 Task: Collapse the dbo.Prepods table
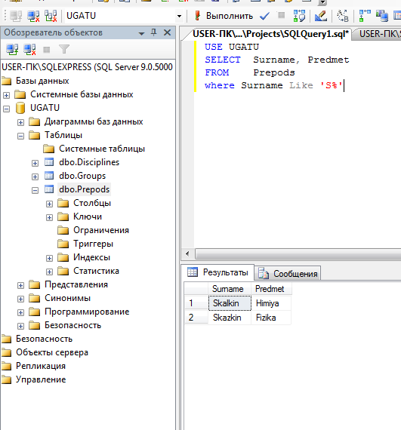coord(35,190)
